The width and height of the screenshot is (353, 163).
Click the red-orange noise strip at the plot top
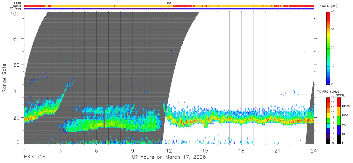pyautogui.click(x=169, y=6)
